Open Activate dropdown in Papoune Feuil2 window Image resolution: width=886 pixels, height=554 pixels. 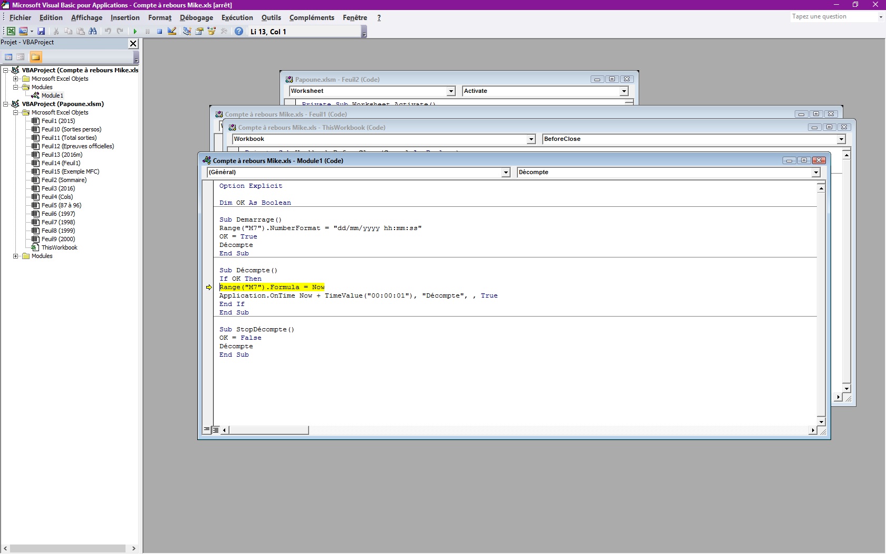point(624,91)
